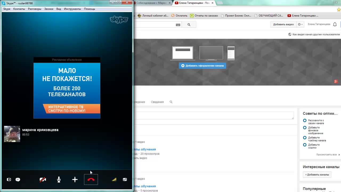This screenshot has height=192, width=341.
Task: Close the Елена Татаринцева YouTube tab
Action: (212, 3)
